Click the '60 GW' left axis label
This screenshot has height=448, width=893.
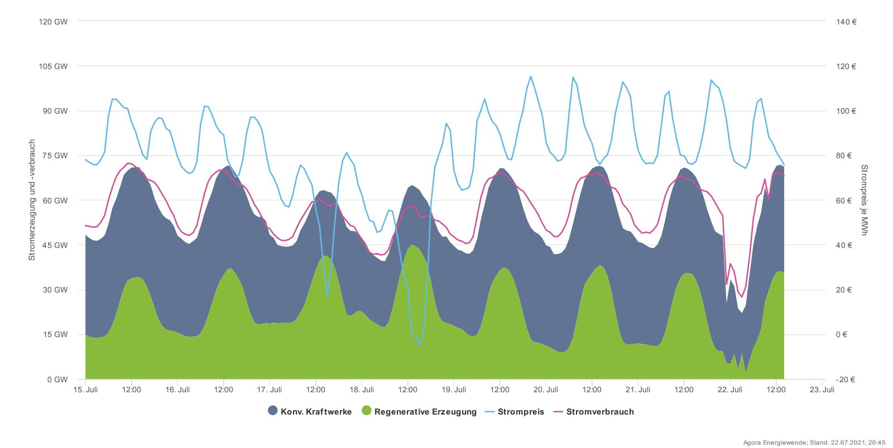55,201
